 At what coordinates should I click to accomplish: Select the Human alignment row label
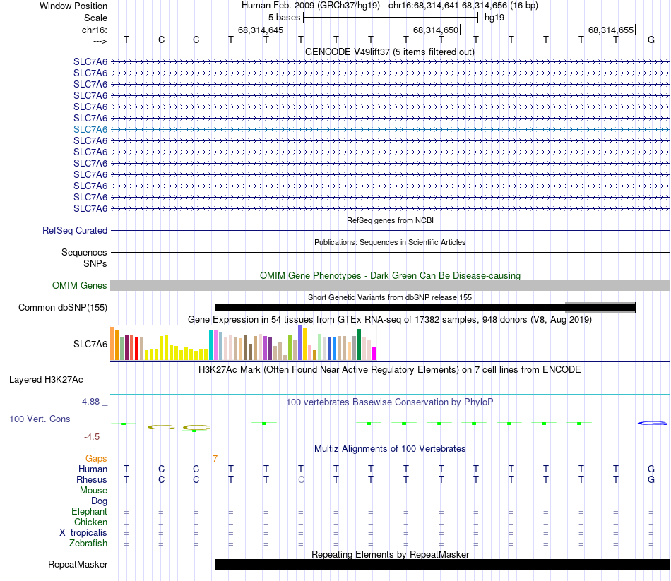[93, 469]
